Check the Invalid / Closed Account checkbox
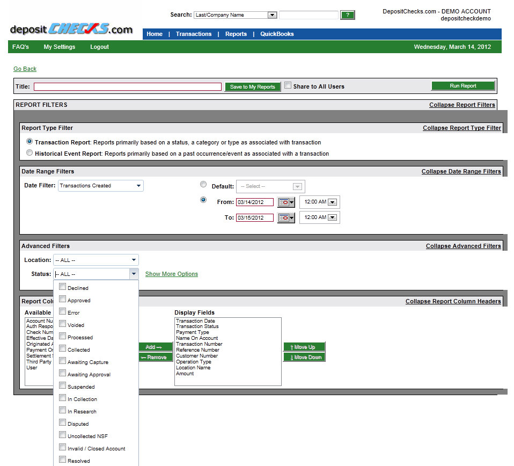Image resolution: width=514 pixels, height=466 pixels. pyautogui.click(x=62, y=447)
